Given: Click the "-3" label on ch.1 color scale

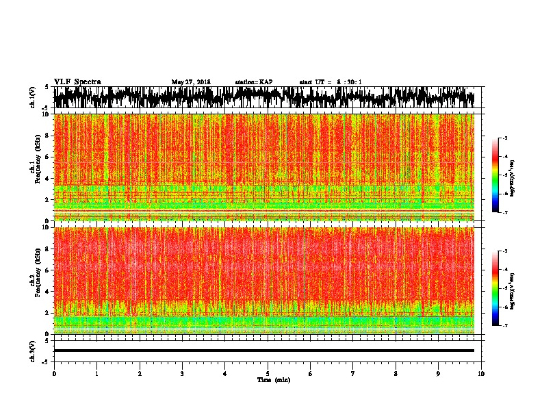Looking at the screenshot, I should click(504, 138).
